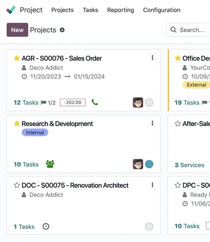Click the clock activity icon on DOC - S00075
The image size is (210, 242).
click(x=46, y=226)
